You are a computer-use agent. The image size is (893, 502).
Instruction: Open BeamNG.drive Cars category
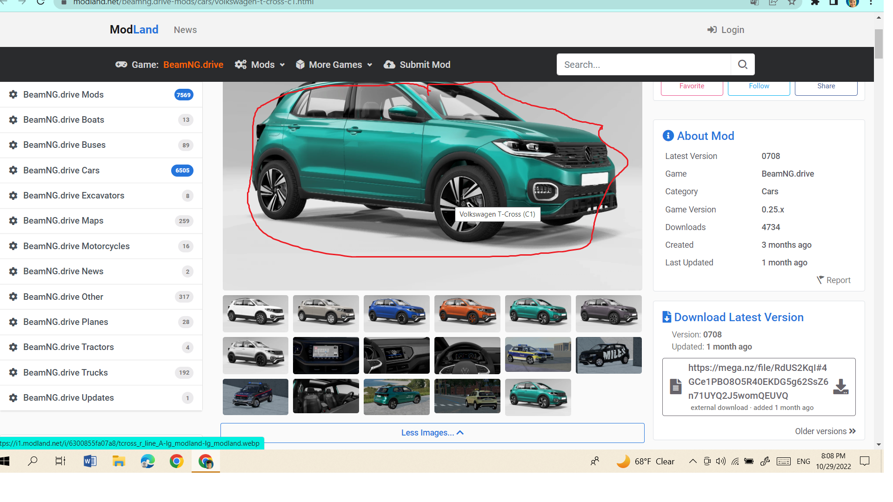pyautogui.click(x=101, y=170)
